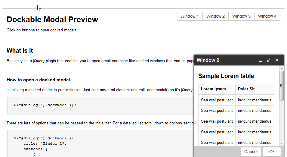The image size is (287, 157).
Task: Click the modal scrollbar up arrow
Action: click(x=282, y=68)
